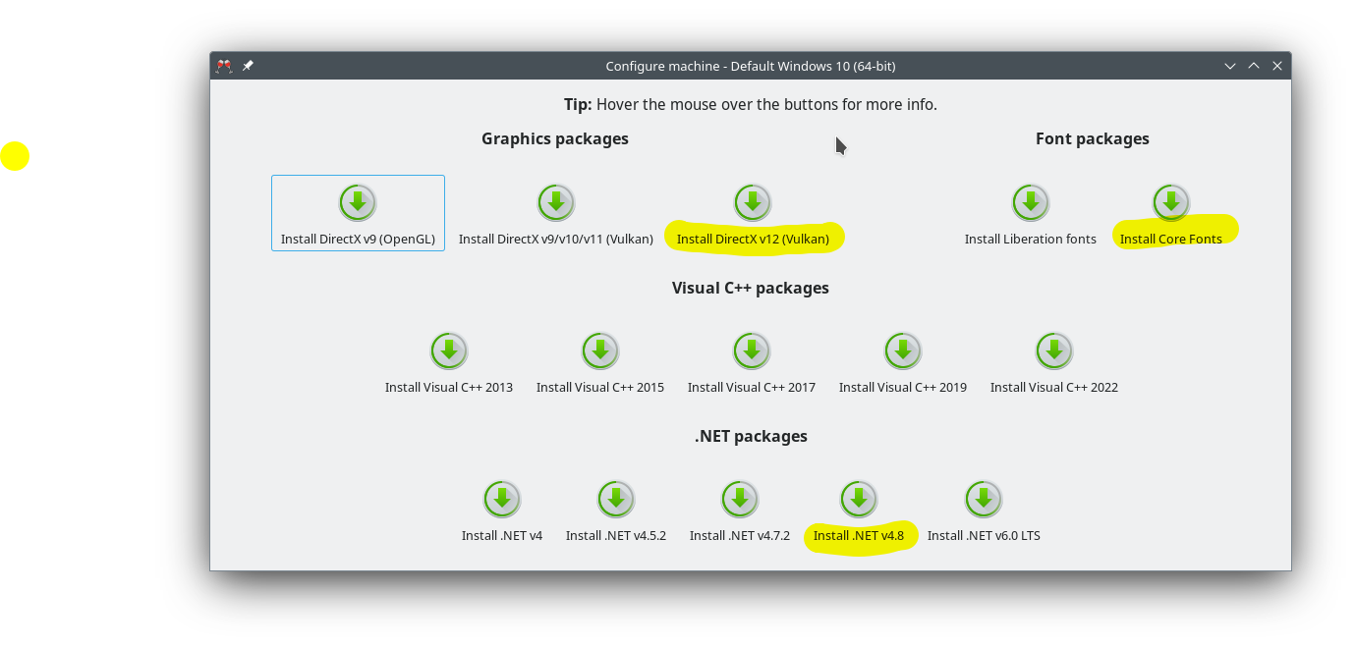This screenshot has width=1355, height=646.
Task: Click the Visual C++ 2022 download icon
Action: point(1054,351)
